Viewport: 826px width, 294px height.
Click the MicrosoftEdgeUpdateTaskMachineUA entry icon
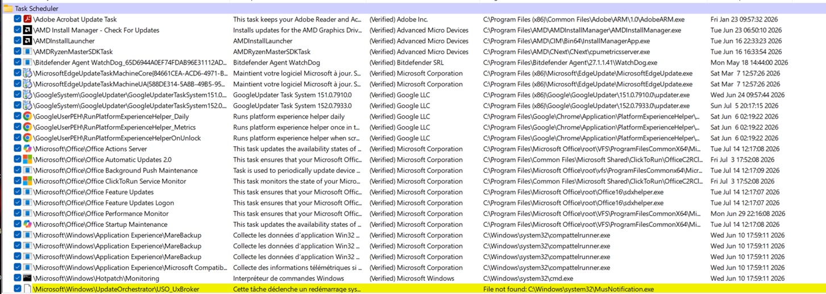tap(27, 84)
